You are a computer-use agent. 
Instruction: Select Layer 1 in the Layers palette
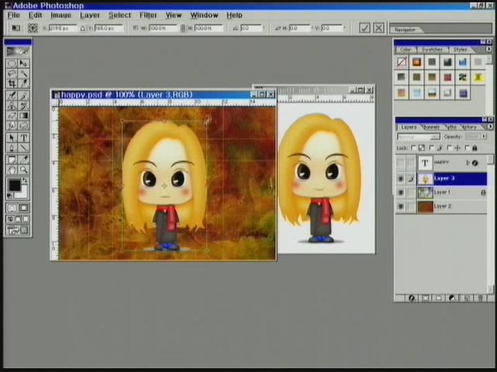point(451,192)
